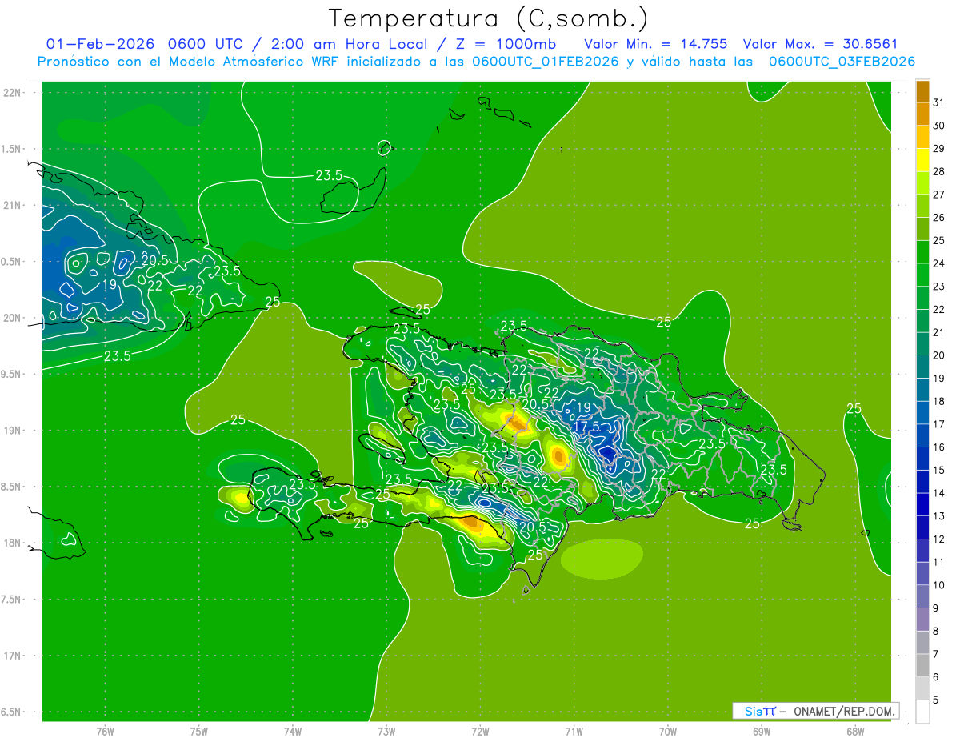Click the "73W" longitude axis label

coord(386,731)
